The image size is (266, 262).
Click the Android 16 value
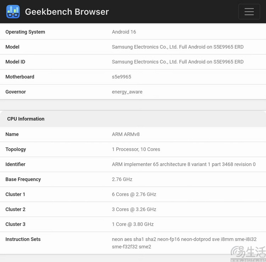click(x=124, y=32)
